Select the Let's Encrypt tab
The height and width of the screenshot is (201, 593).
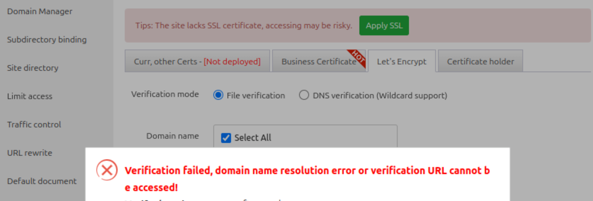[402, 61]
